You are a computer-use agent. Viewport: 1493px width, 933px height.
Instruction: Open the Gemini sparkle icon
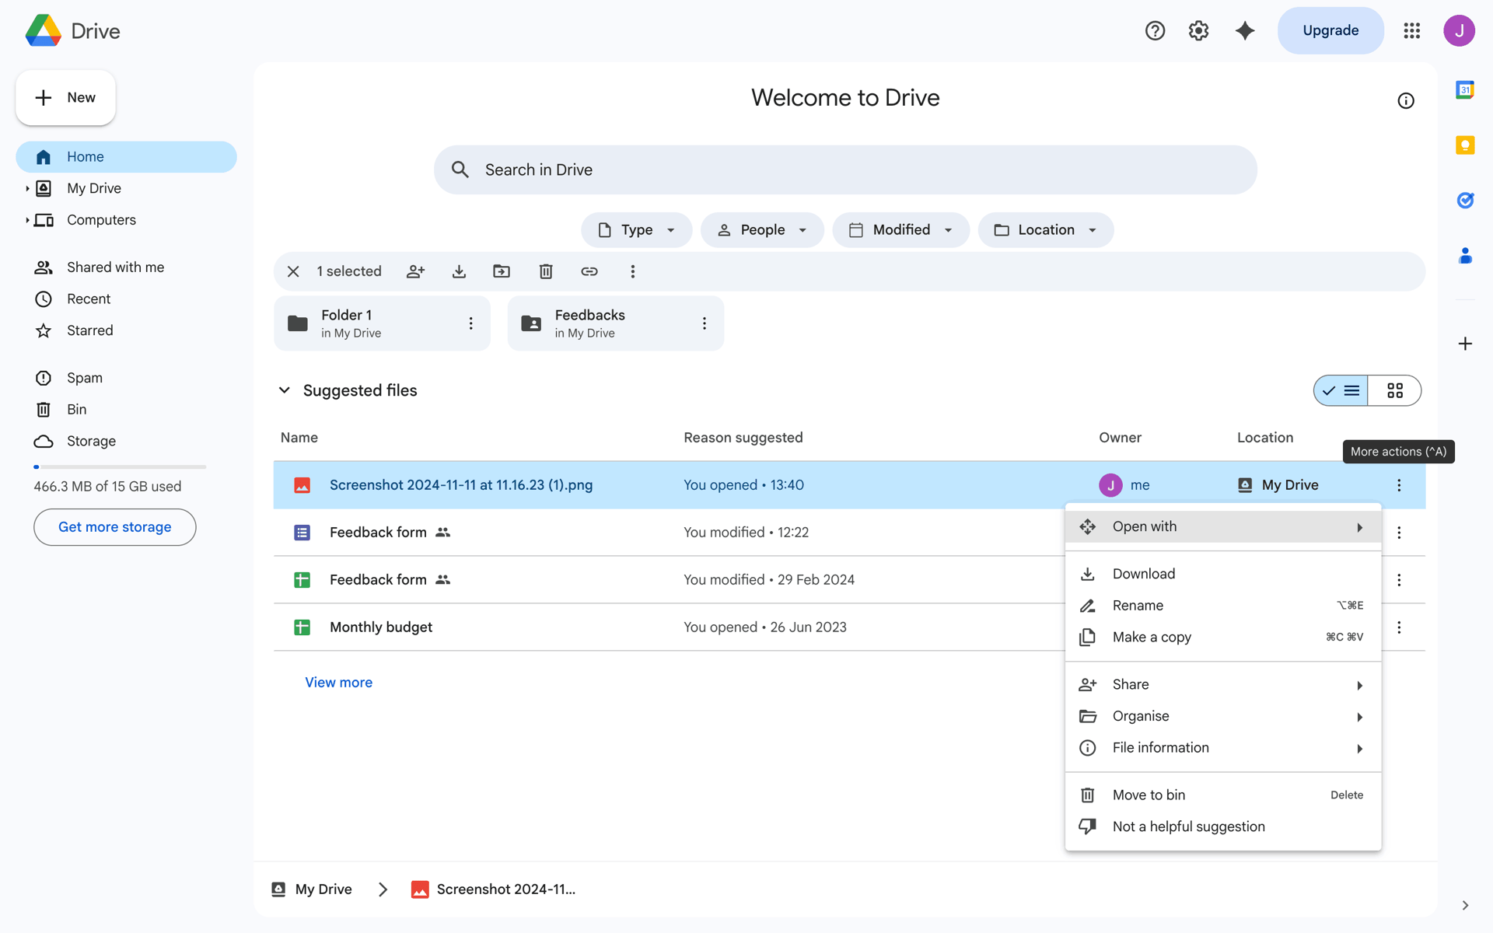click(1245, 30)
